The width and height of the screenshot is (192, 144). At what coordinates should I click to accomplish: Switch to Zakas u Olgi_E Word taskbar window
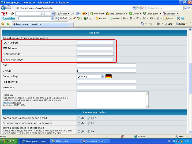95,141
